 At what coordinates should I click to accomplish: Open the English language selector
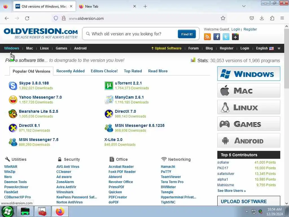coord(265,48)
